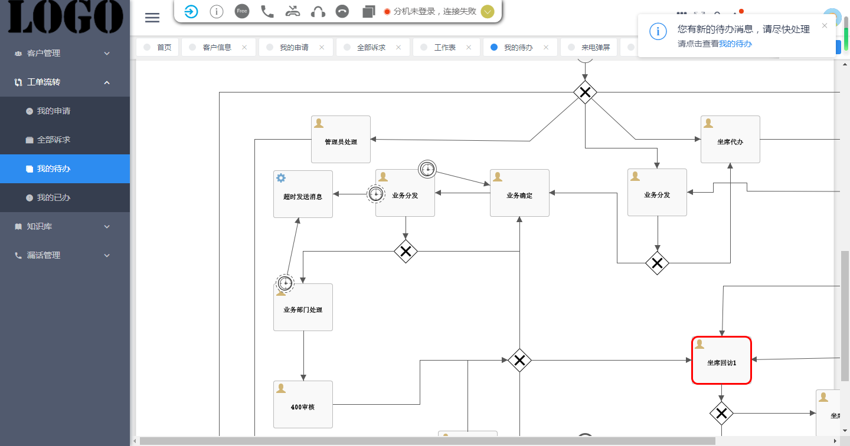Switch to the 首页 tab

pyautogui.click(x=158, y=48)
